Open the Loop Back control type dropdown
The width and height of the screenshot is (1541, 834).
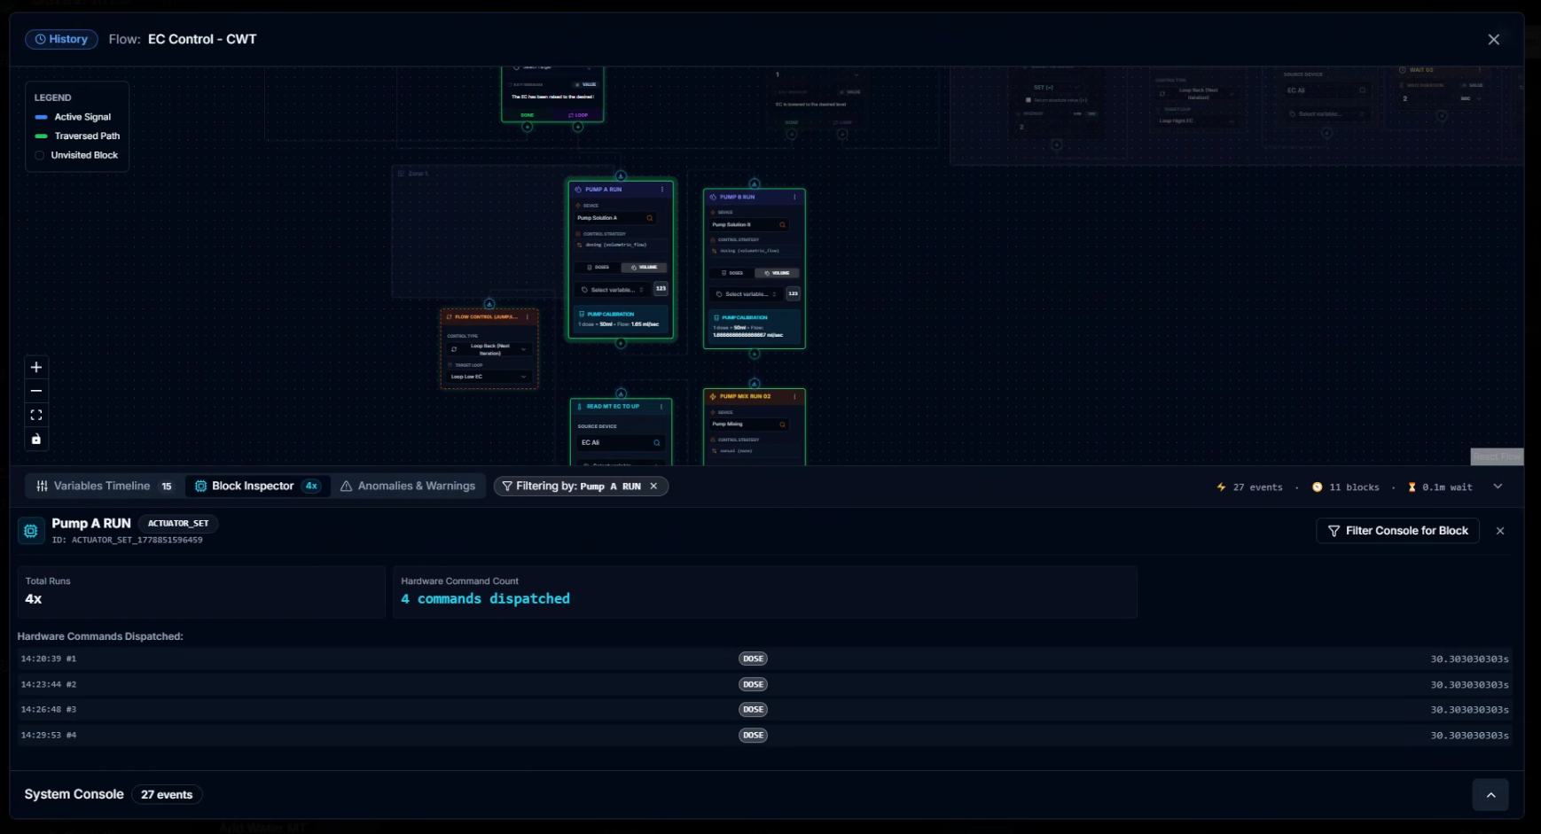click(489, 349)
